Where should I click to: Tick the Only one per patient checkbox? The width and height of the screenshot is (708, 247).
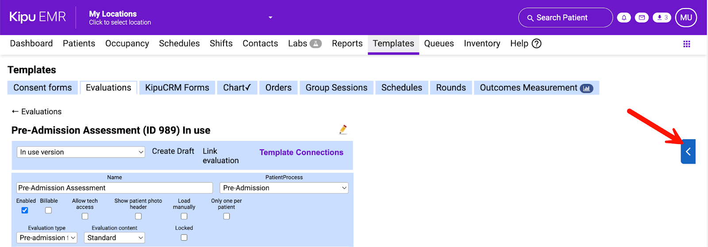point(227,216)
